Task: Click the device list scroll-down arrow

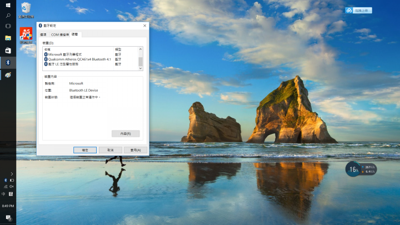Action: [x=141, y=68]
